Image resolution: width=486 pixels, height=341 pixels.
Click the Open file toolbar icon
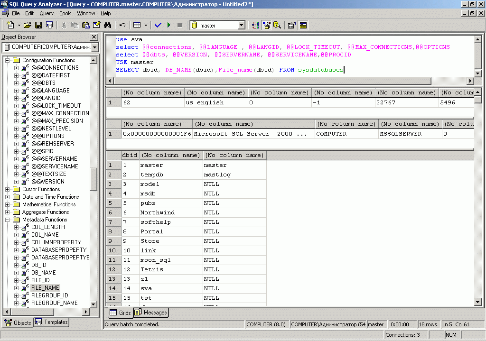pos(27,25)
